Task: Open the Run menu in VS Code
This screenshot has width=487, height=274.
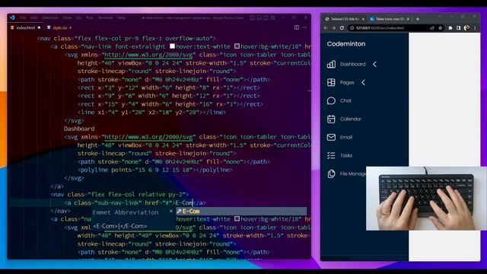Action: [x=90, y=18]
